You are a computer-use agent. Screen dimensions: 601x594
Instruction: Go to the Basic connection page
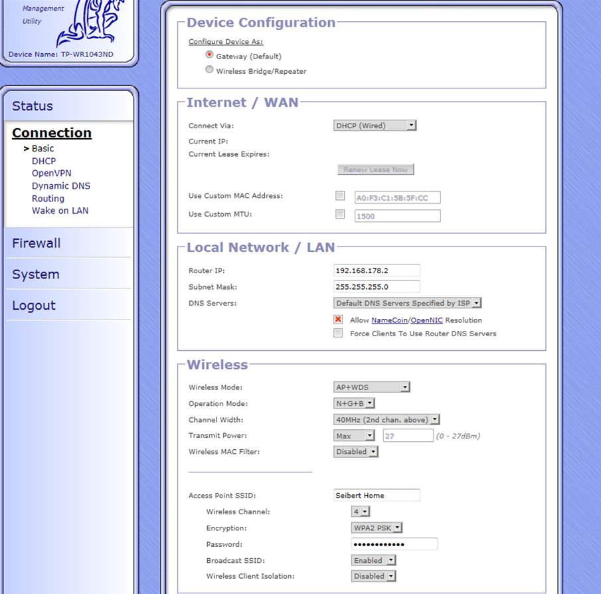point(43,148)
